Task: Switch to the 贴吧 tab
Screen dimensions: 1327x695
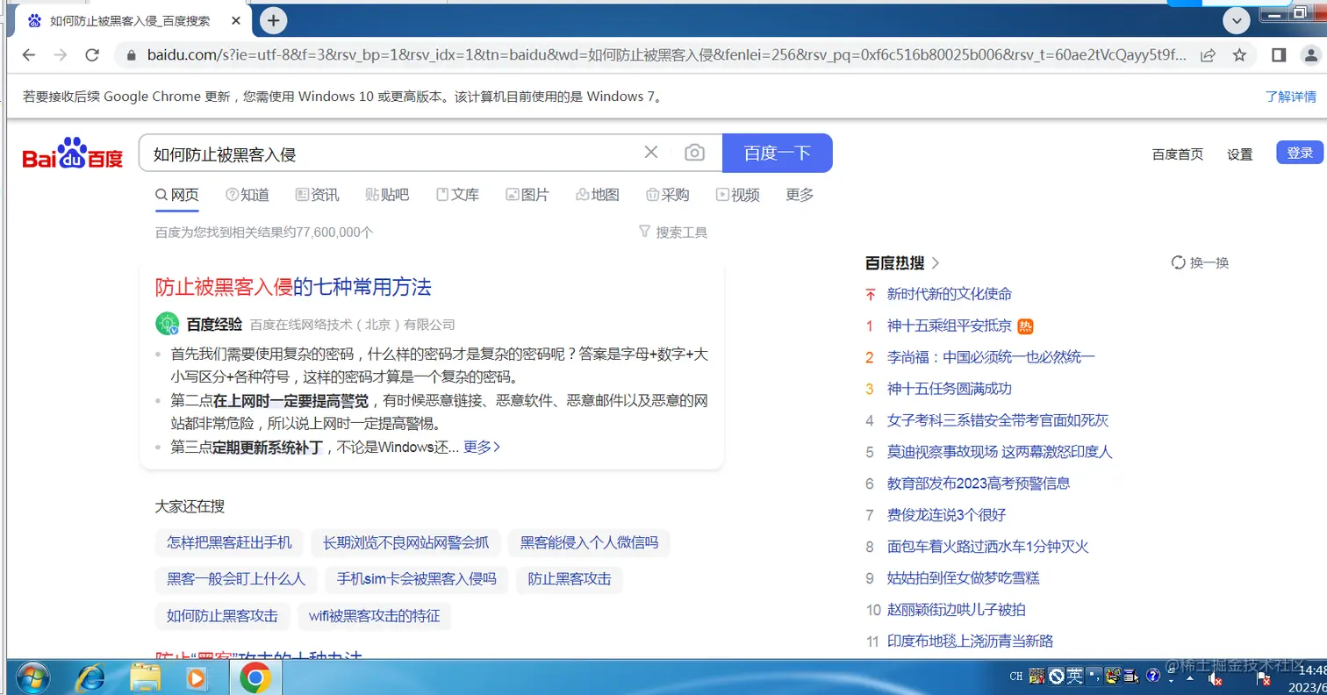Action: (x=387, y=195)
